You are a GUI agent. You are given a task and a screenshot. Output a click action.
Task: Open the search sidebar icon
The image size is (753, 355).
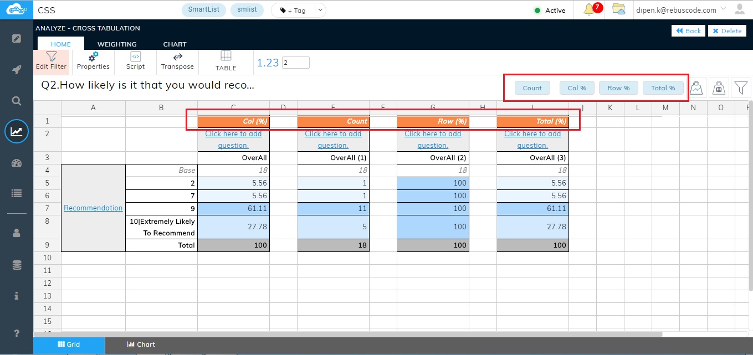point(17,101)
